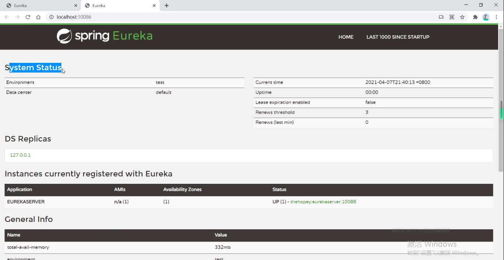Click the scrollbar up arrow
The image size is (504, 260).
pos(501,26)
